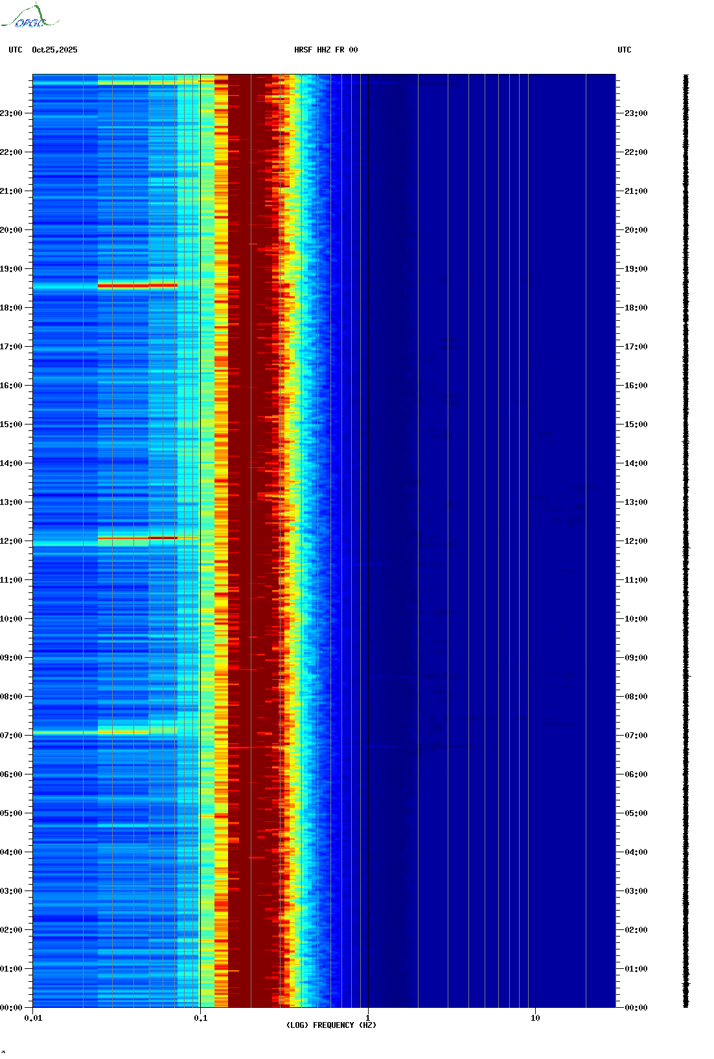Click the 18:00 label on the right axis

click(636, 308)
